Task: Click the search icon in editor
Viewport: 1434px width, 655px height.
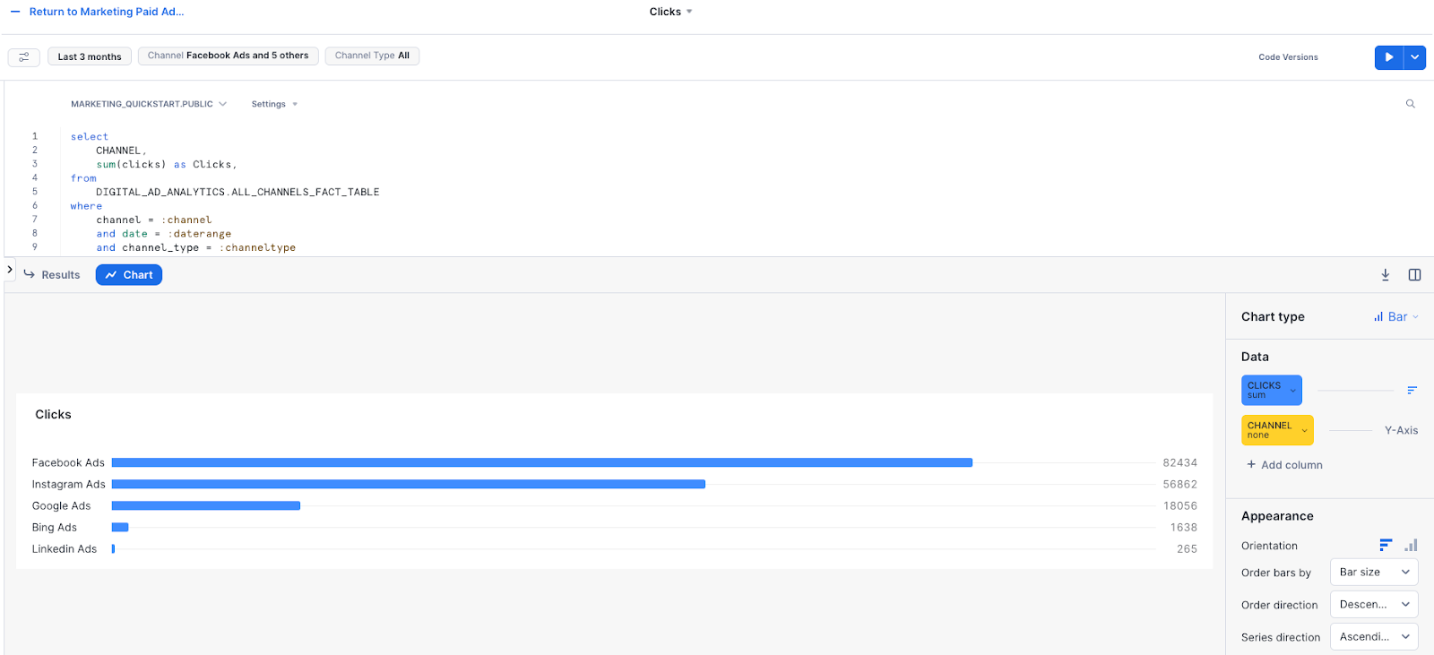Action: (x=1410, y=104)
